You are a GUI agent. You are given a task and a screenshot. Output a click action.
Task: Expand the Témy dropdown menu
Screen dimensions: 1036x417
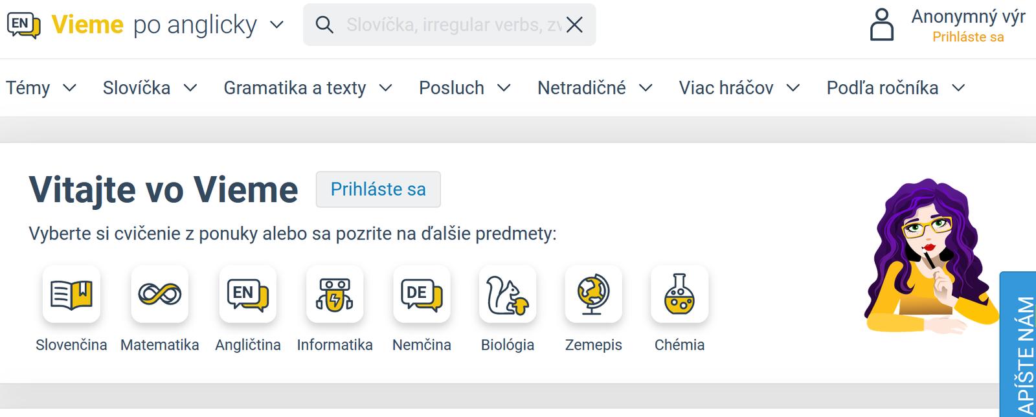(x=41, y=88)
